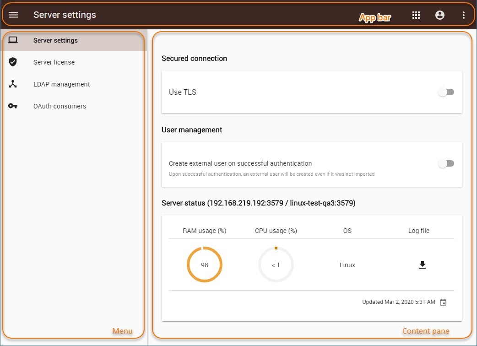Open Server license menu item
Screen dimensions: 477x346
(54, 62)
